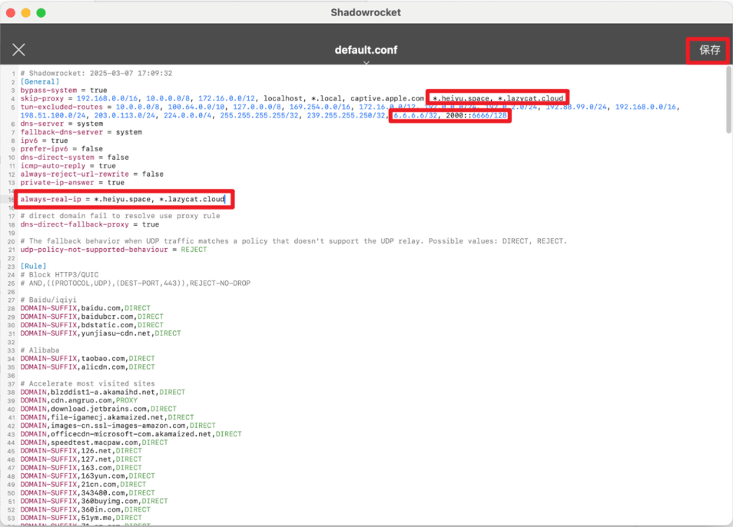Viewport: 733px width, 527px height.
Task: Click line number 23 in gutter
Action: point(12,267)
